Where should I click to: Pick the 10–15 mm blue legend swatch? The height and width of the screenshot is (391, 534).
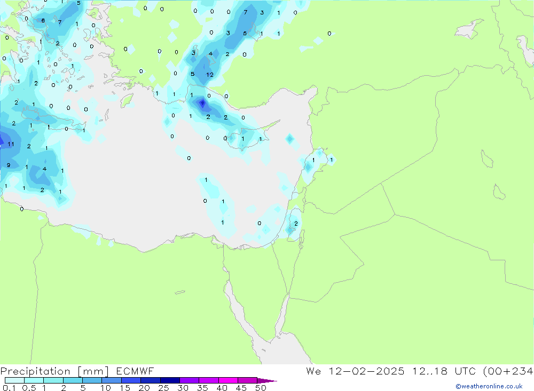tap(112, 380)
